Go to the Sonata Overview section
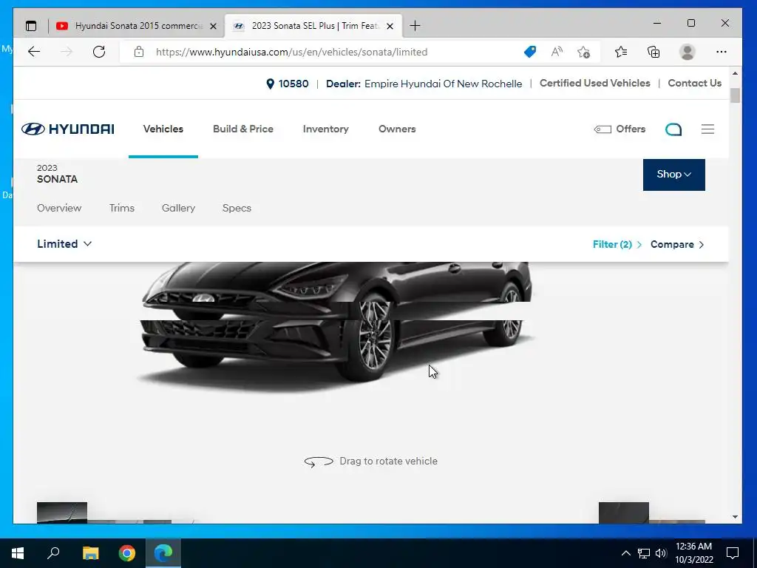The image size is (757, 568). pos(59,208)
